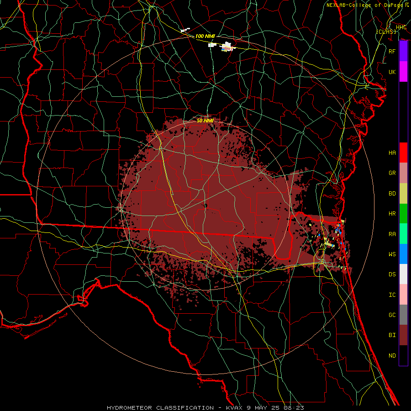Select the BD yellow legend block
The height and width of the screenshot is (411, 411).
pyautogui.click(x=403, y=194)
